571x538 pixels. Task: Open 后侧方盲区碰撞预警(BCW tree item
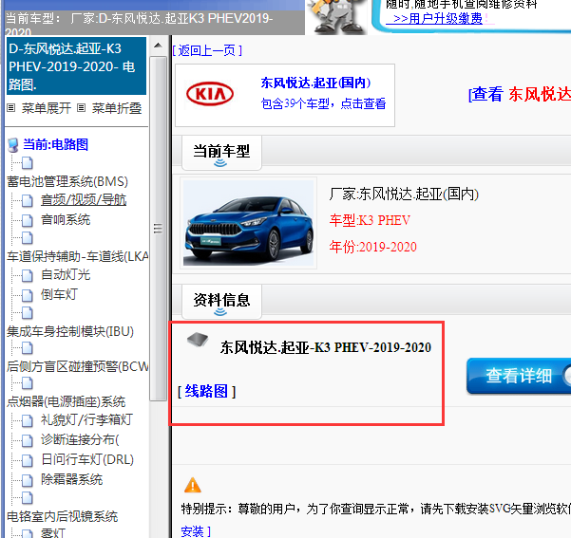click(77, 366)
